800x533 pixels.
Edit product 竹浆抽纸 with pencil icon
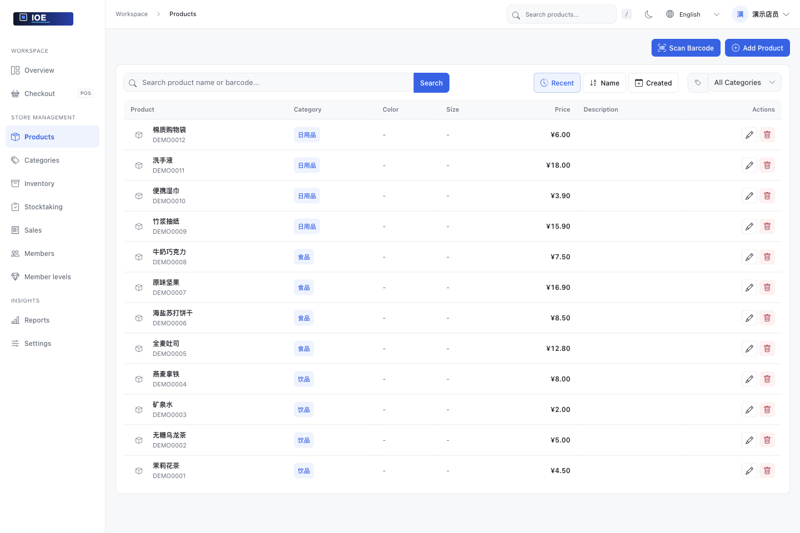tap(749, 227)
